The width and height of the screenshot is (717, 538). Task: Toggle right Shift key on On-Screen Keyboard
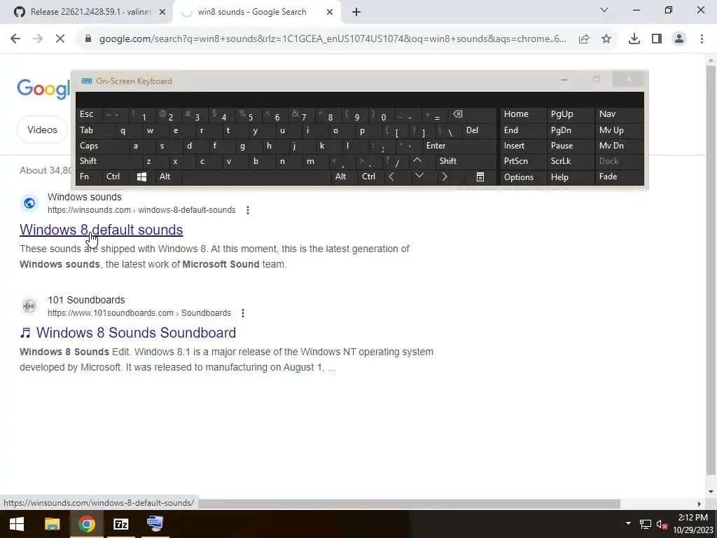(x=466, y=161)
